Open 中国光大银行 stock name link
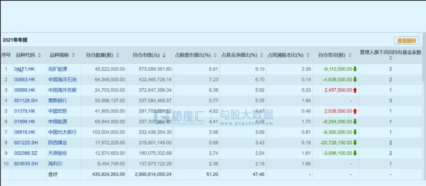Viewport: 426px width, 186px height. (x=62, y=132)
